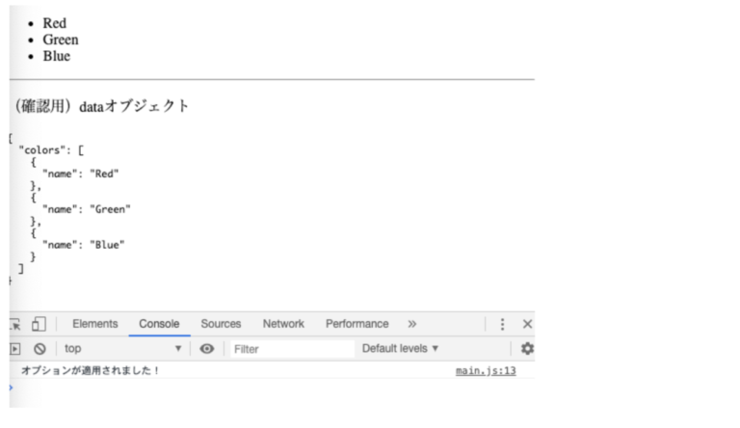Screen dimensions: 740x428
Task: Select the Console tab
Action: pos(159,324)
